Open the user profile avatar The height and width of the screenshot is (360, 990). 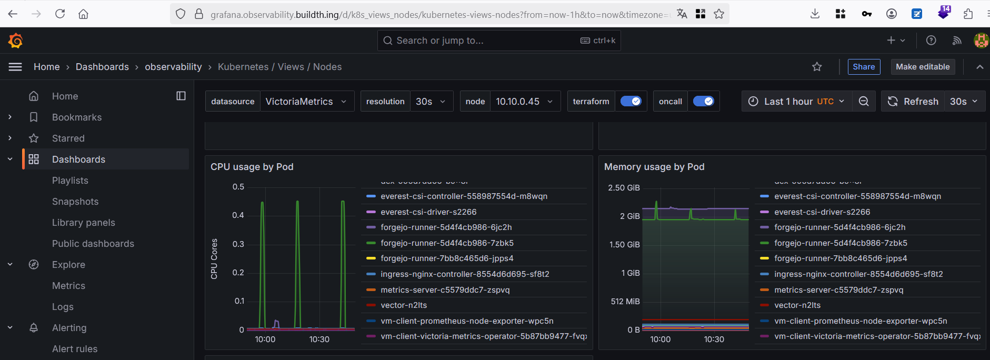click(982, 41)
